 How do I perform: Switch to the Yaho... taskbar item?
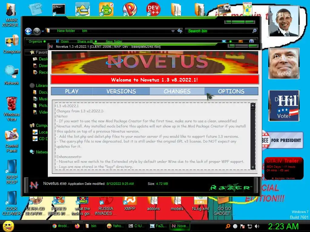pyautogui.click(x=115, y=226)
